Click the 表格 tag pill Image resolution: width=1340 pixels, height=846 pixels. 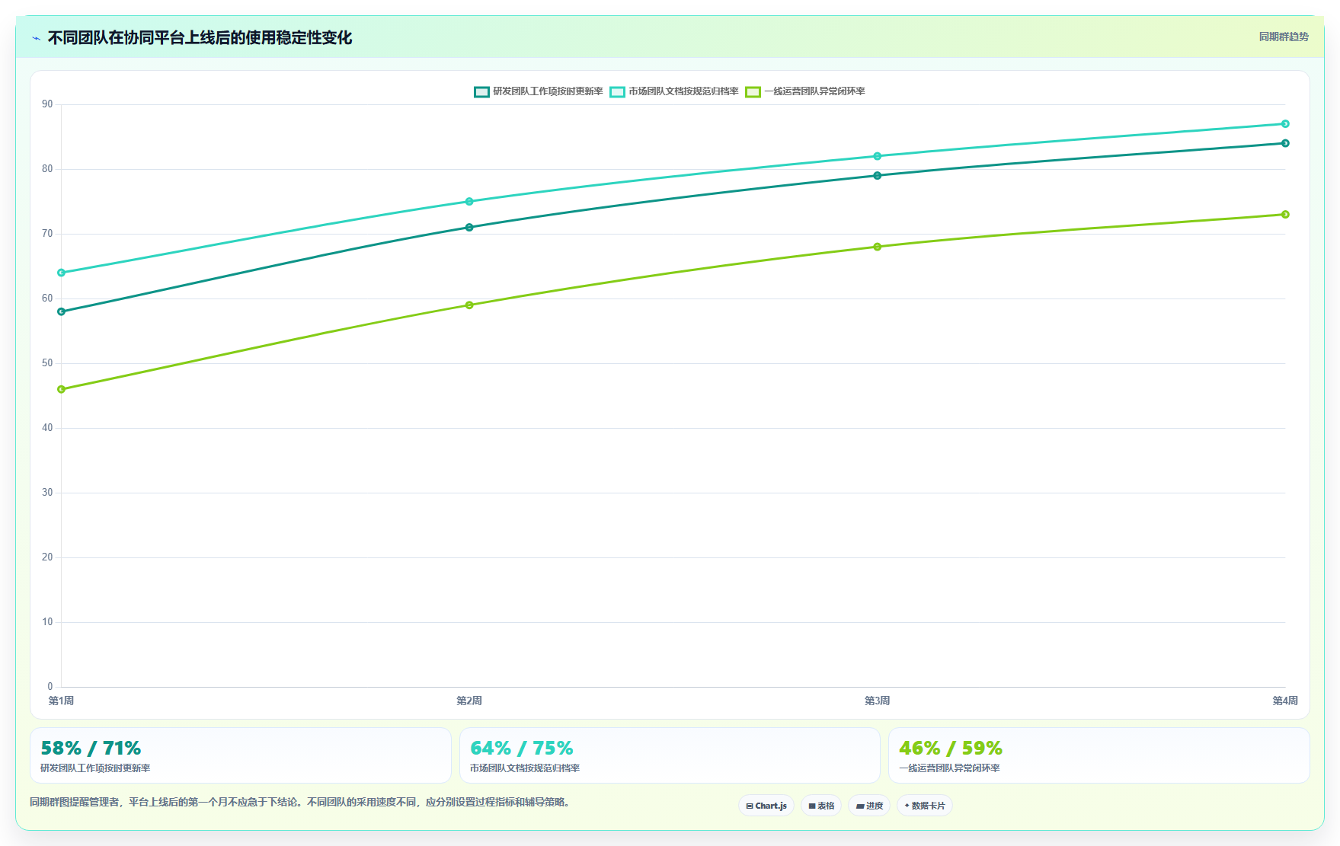click(821, 806)
